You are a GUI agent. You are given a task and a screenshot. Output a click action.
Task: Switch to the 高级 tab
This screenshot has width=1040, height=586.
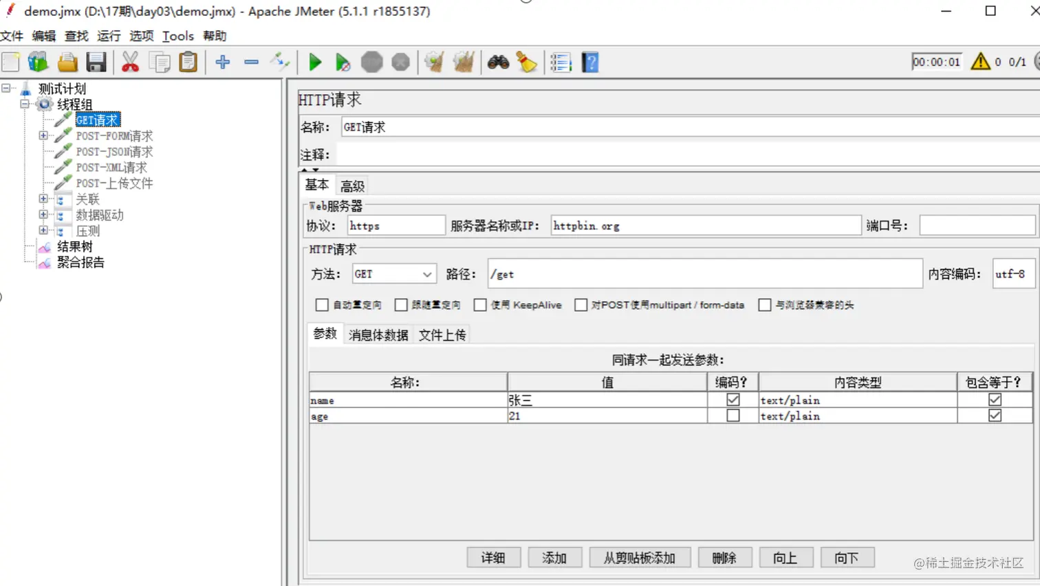(x=352, y=186)
